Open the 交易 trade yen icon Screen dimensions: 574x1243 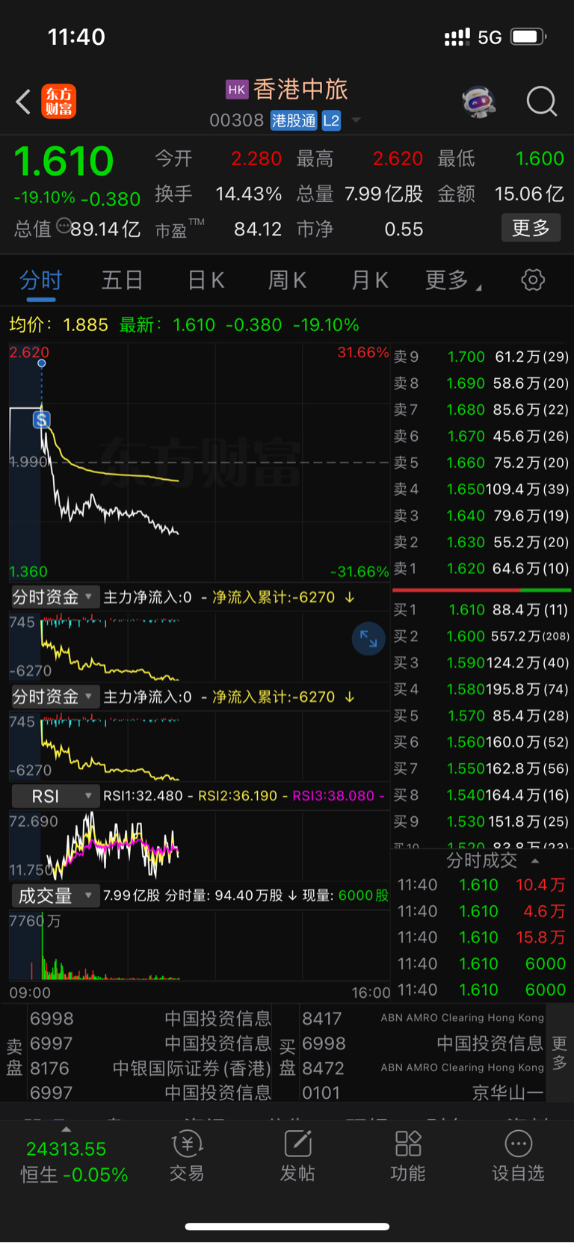187,1144
